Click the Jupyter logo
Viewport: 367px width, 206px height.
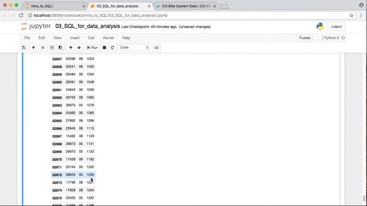pos(36,26)
